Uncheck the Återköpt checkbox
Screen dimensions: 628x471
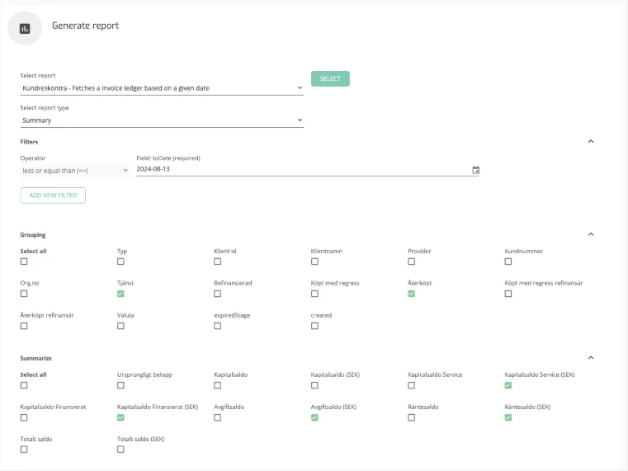pyautogui.click(x=411, y=294)
